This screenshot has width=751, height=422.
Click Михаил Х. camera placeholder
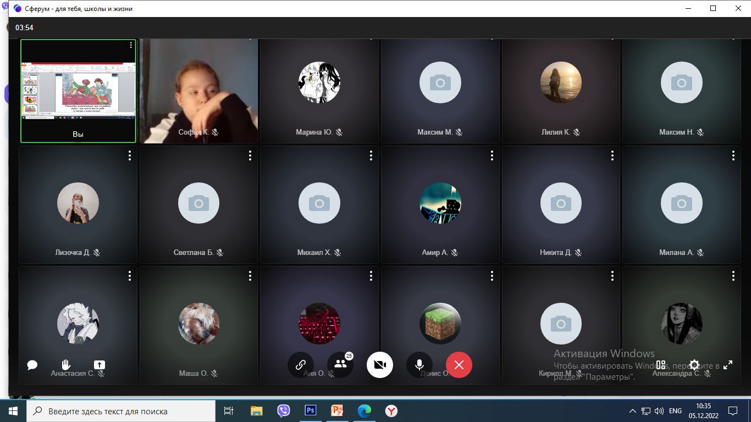[319, 203]
